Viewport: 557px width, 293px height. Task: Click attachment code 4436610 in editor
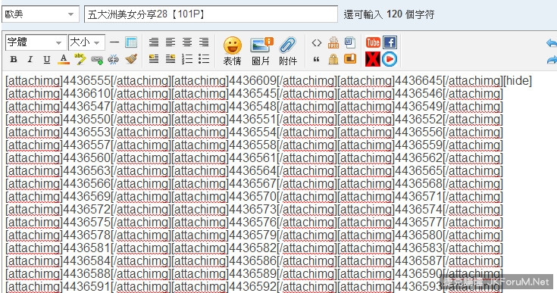[86, 94]
